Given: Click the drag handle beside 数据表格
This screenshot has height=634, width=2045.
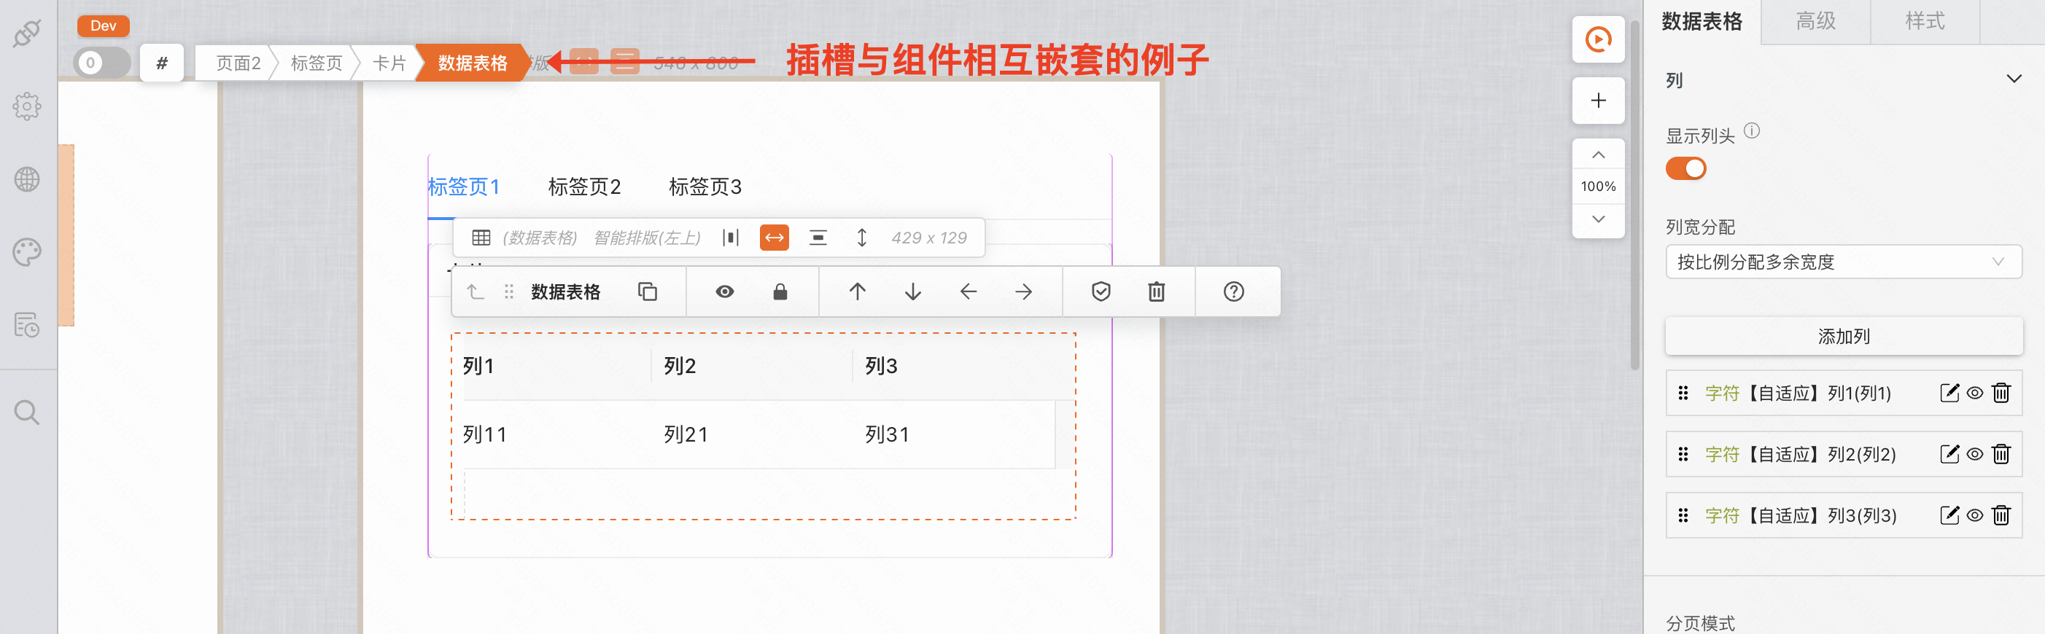Looking at the screenshot, I should 509,292.
